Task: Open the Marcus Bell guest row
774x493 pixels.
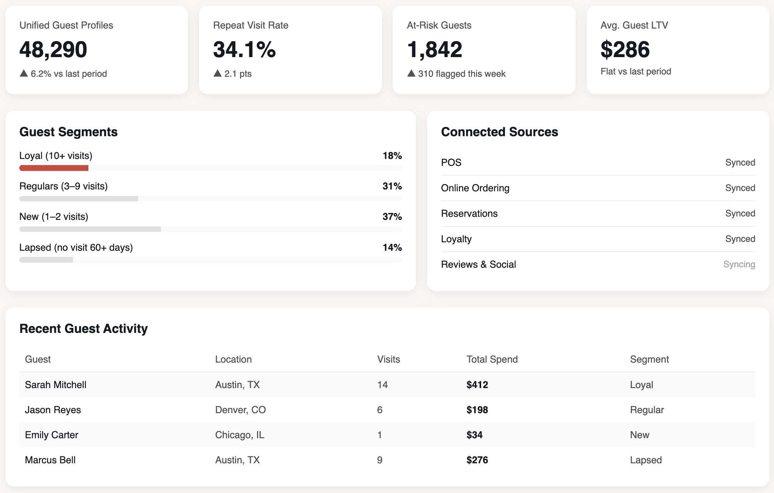Action: (x=387, y=460)
